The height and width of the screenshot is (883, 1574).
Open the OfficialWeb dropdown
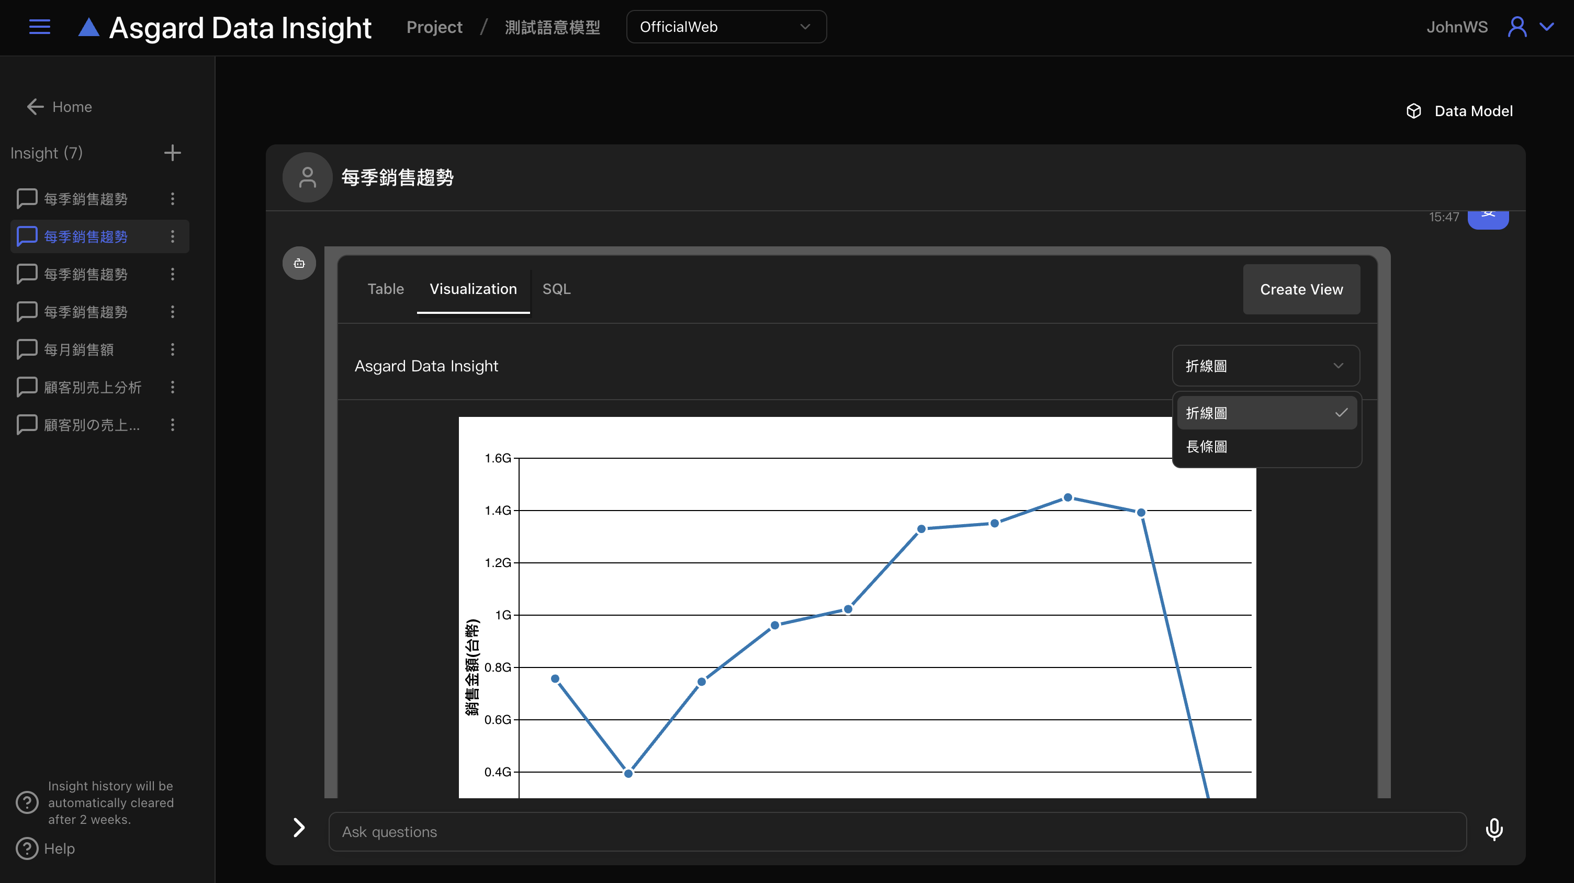point(726,27)
